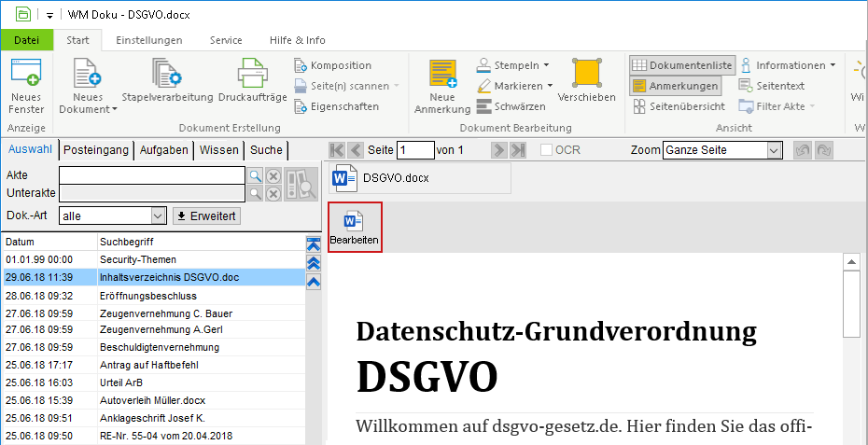Open Stapelverarbeitung batch processing
This screenshot has width=868, height=445.
167,81
